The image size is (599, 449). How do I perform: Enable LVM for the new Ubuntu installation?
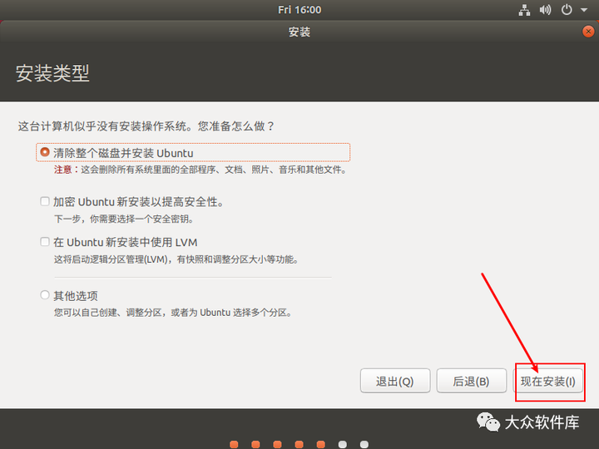[x=45, y=242]
